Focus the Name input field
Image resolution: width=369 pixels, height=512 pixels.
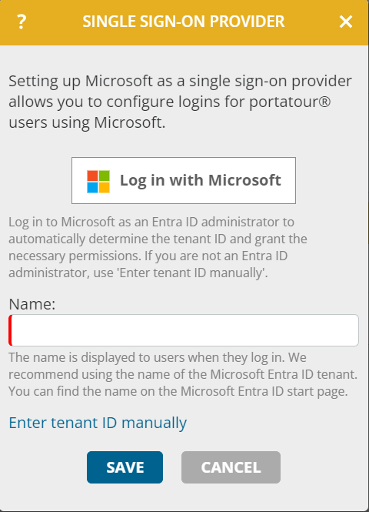[x=184, y=330]
